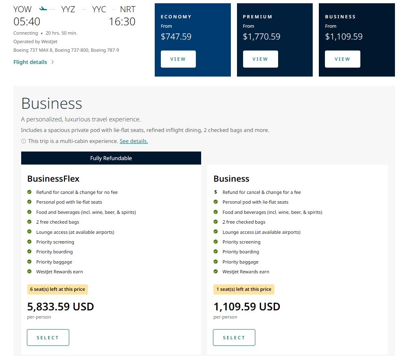Click Business 2 free checked bags checkmark
397x356 pixels.
pos(216,222)
